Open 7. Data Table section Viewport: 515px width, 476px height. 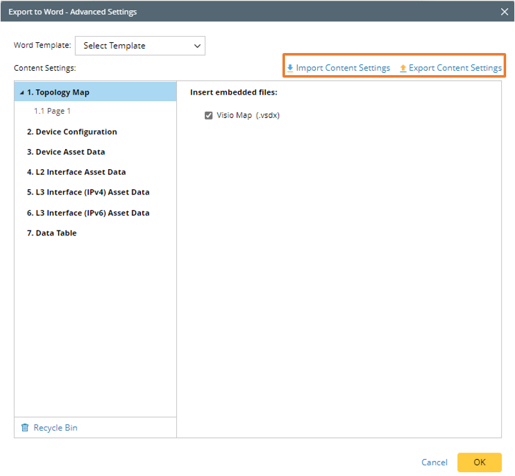coord(51,234)
